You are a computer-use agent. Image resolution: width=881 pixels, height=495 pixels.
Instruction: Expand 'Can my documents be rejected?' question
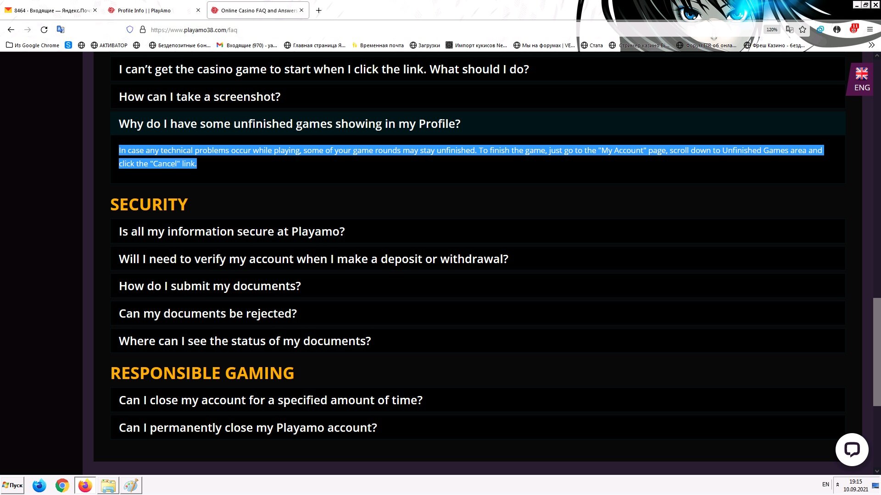[x=207, y=313]
